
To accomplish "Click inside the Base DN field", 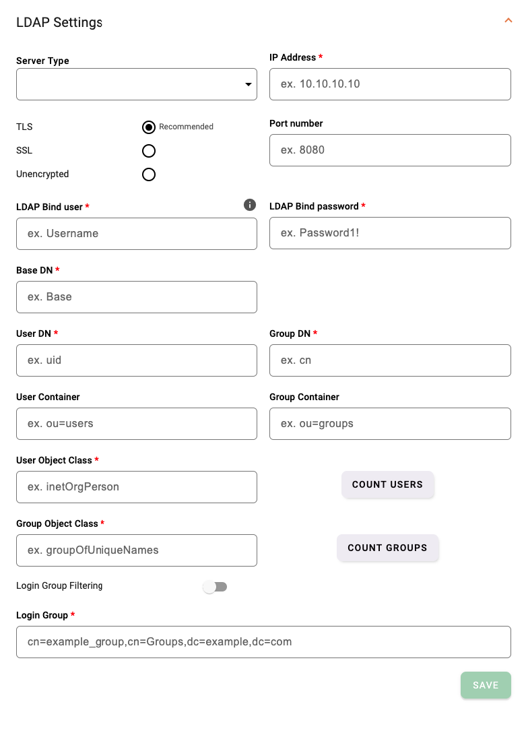I will [136, 297].
